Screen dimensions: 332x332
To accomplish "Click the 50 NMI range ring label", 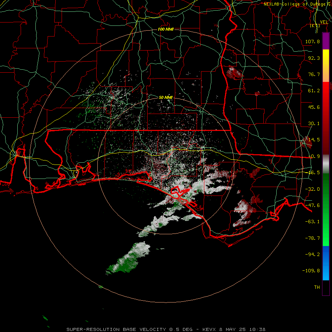I will [x=166, y=97].
